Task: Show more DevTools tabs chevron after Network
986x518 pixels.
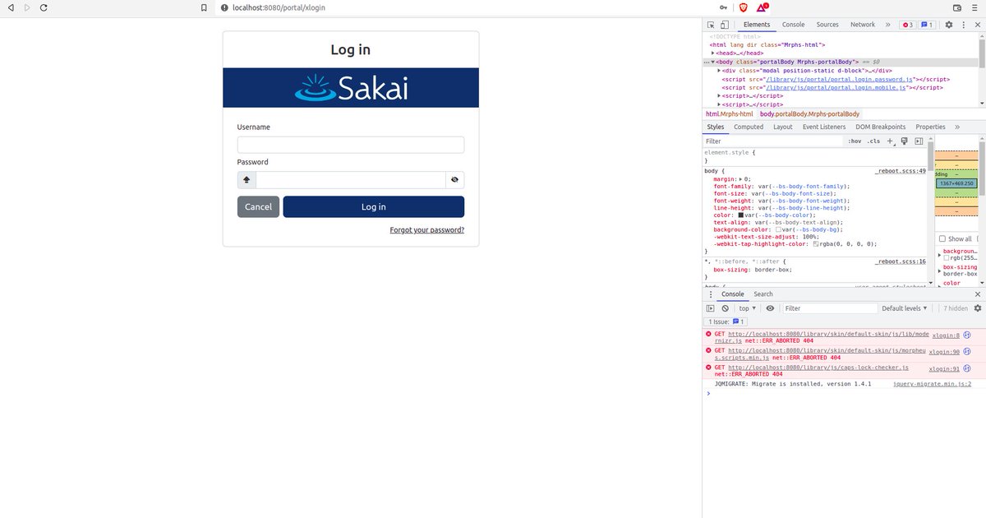Action: tap(887, 25)
